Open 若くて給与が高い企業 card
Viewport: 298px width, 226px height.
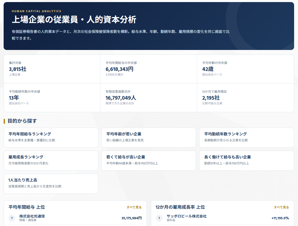[149, 161]
